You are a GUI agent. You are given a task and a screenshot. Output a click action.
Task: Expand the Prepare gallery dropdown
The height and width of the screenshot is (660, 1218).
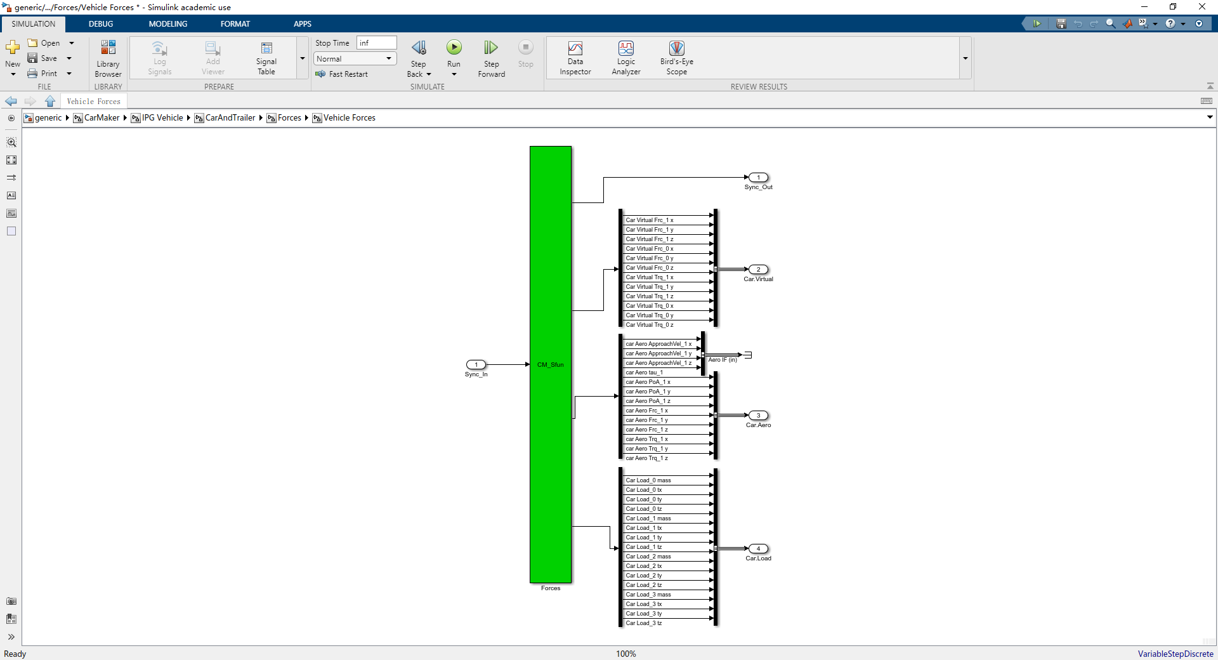coord(303,58)
